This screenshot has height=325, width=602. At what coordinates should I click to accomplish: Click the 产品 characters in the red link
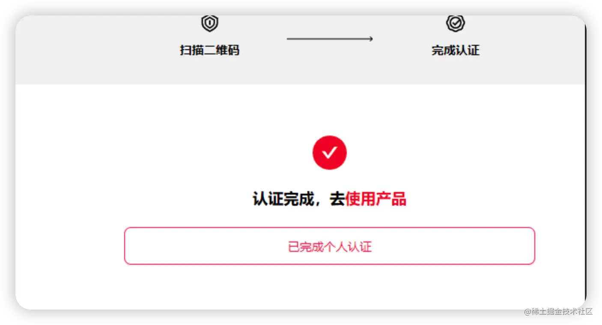tap(391, 199)
